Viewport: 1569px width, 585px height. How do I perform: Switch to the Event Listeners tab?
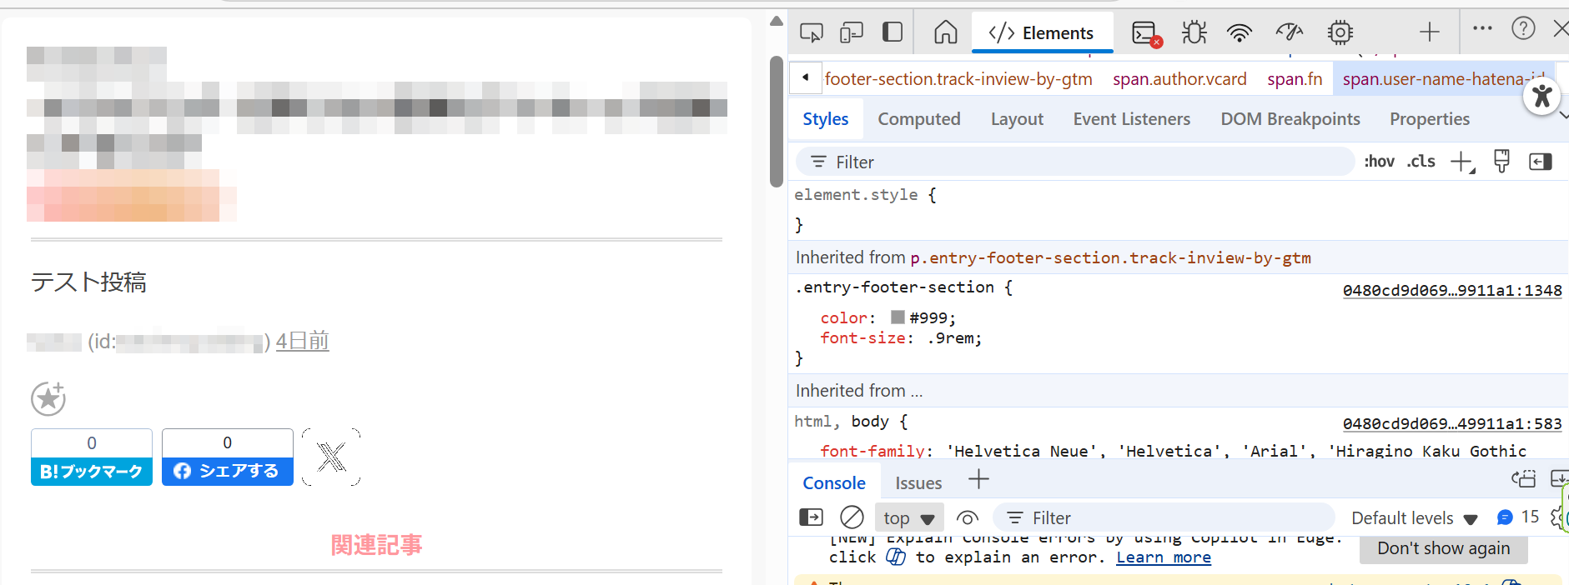click(1131, 119)
